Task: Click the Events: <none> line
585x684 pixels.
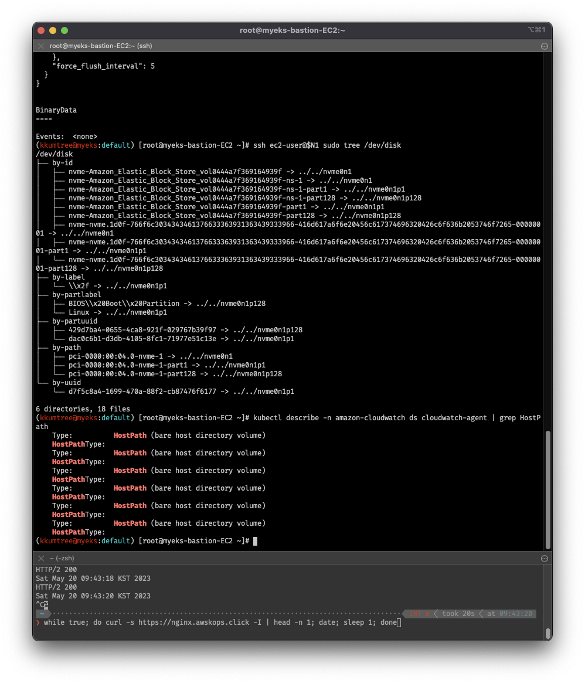Action: [66, 137]
